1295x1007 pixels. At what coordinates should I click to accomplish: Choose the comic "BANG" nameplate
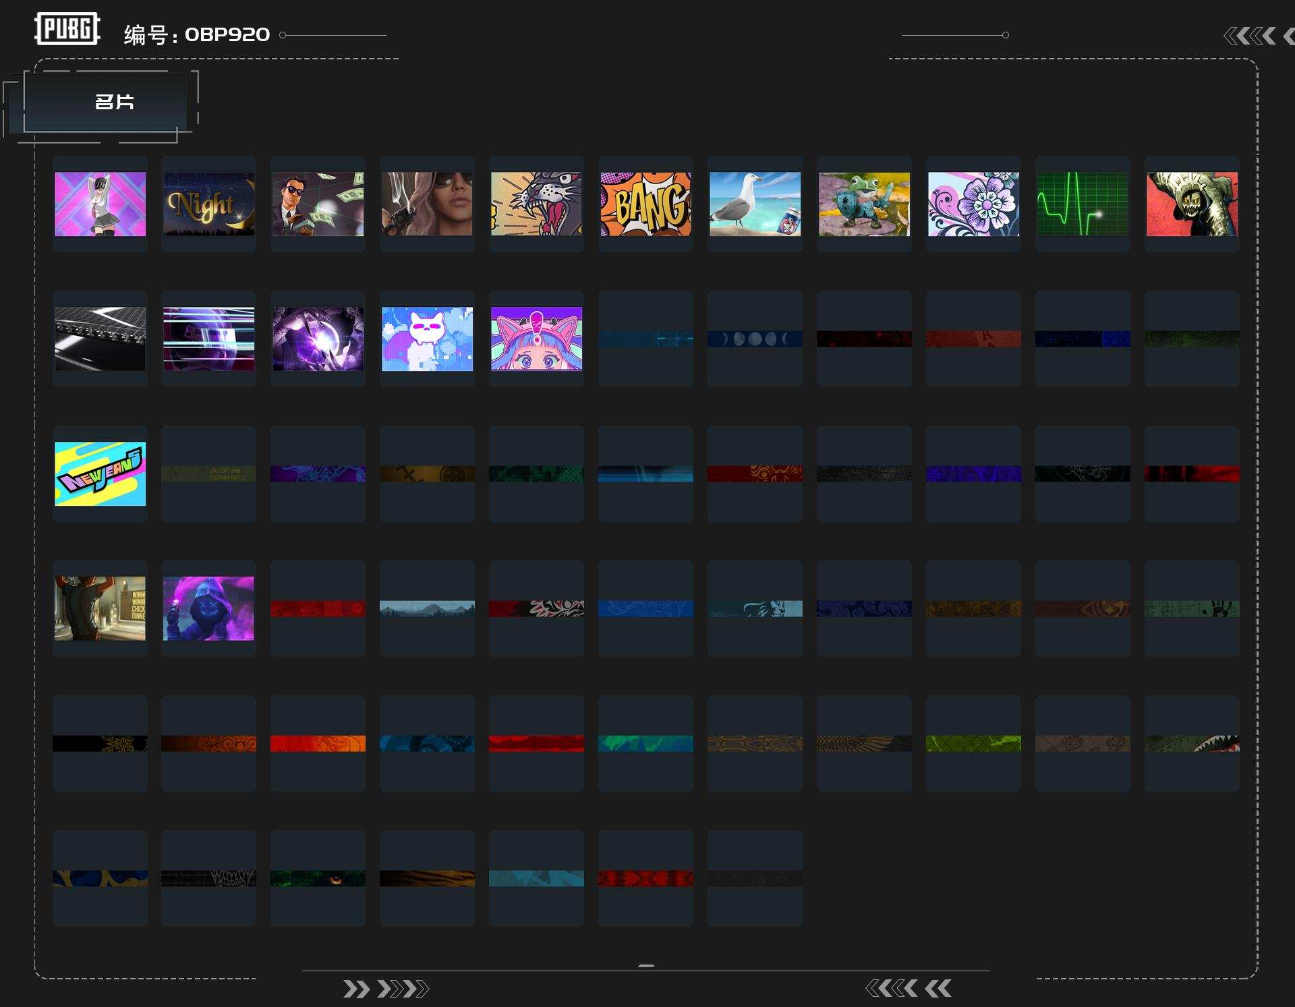pos(645,204)
